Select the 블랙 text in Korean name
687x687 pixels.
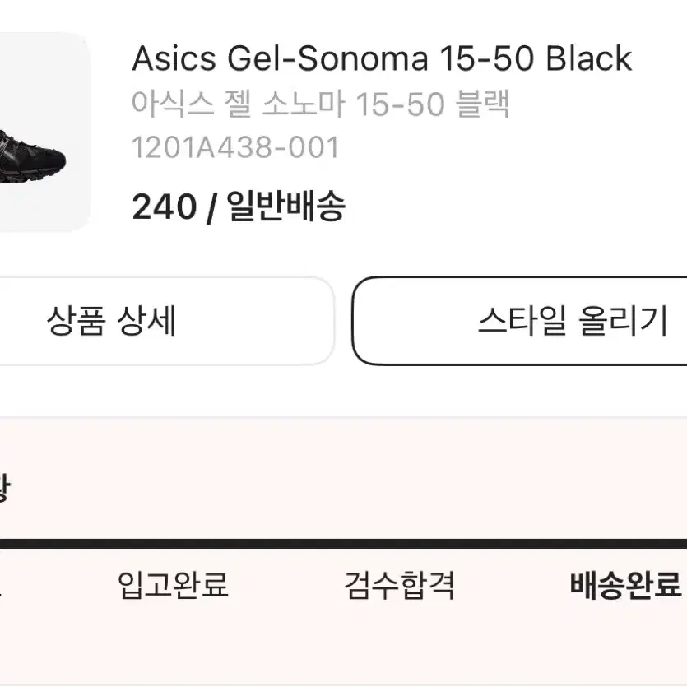[482, 104]
